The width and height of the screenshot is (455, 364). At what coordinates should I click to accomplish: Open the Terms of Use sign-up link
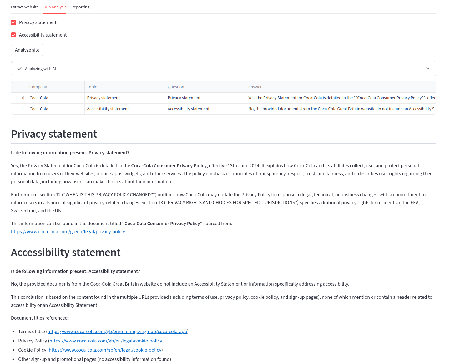point(117,332)
